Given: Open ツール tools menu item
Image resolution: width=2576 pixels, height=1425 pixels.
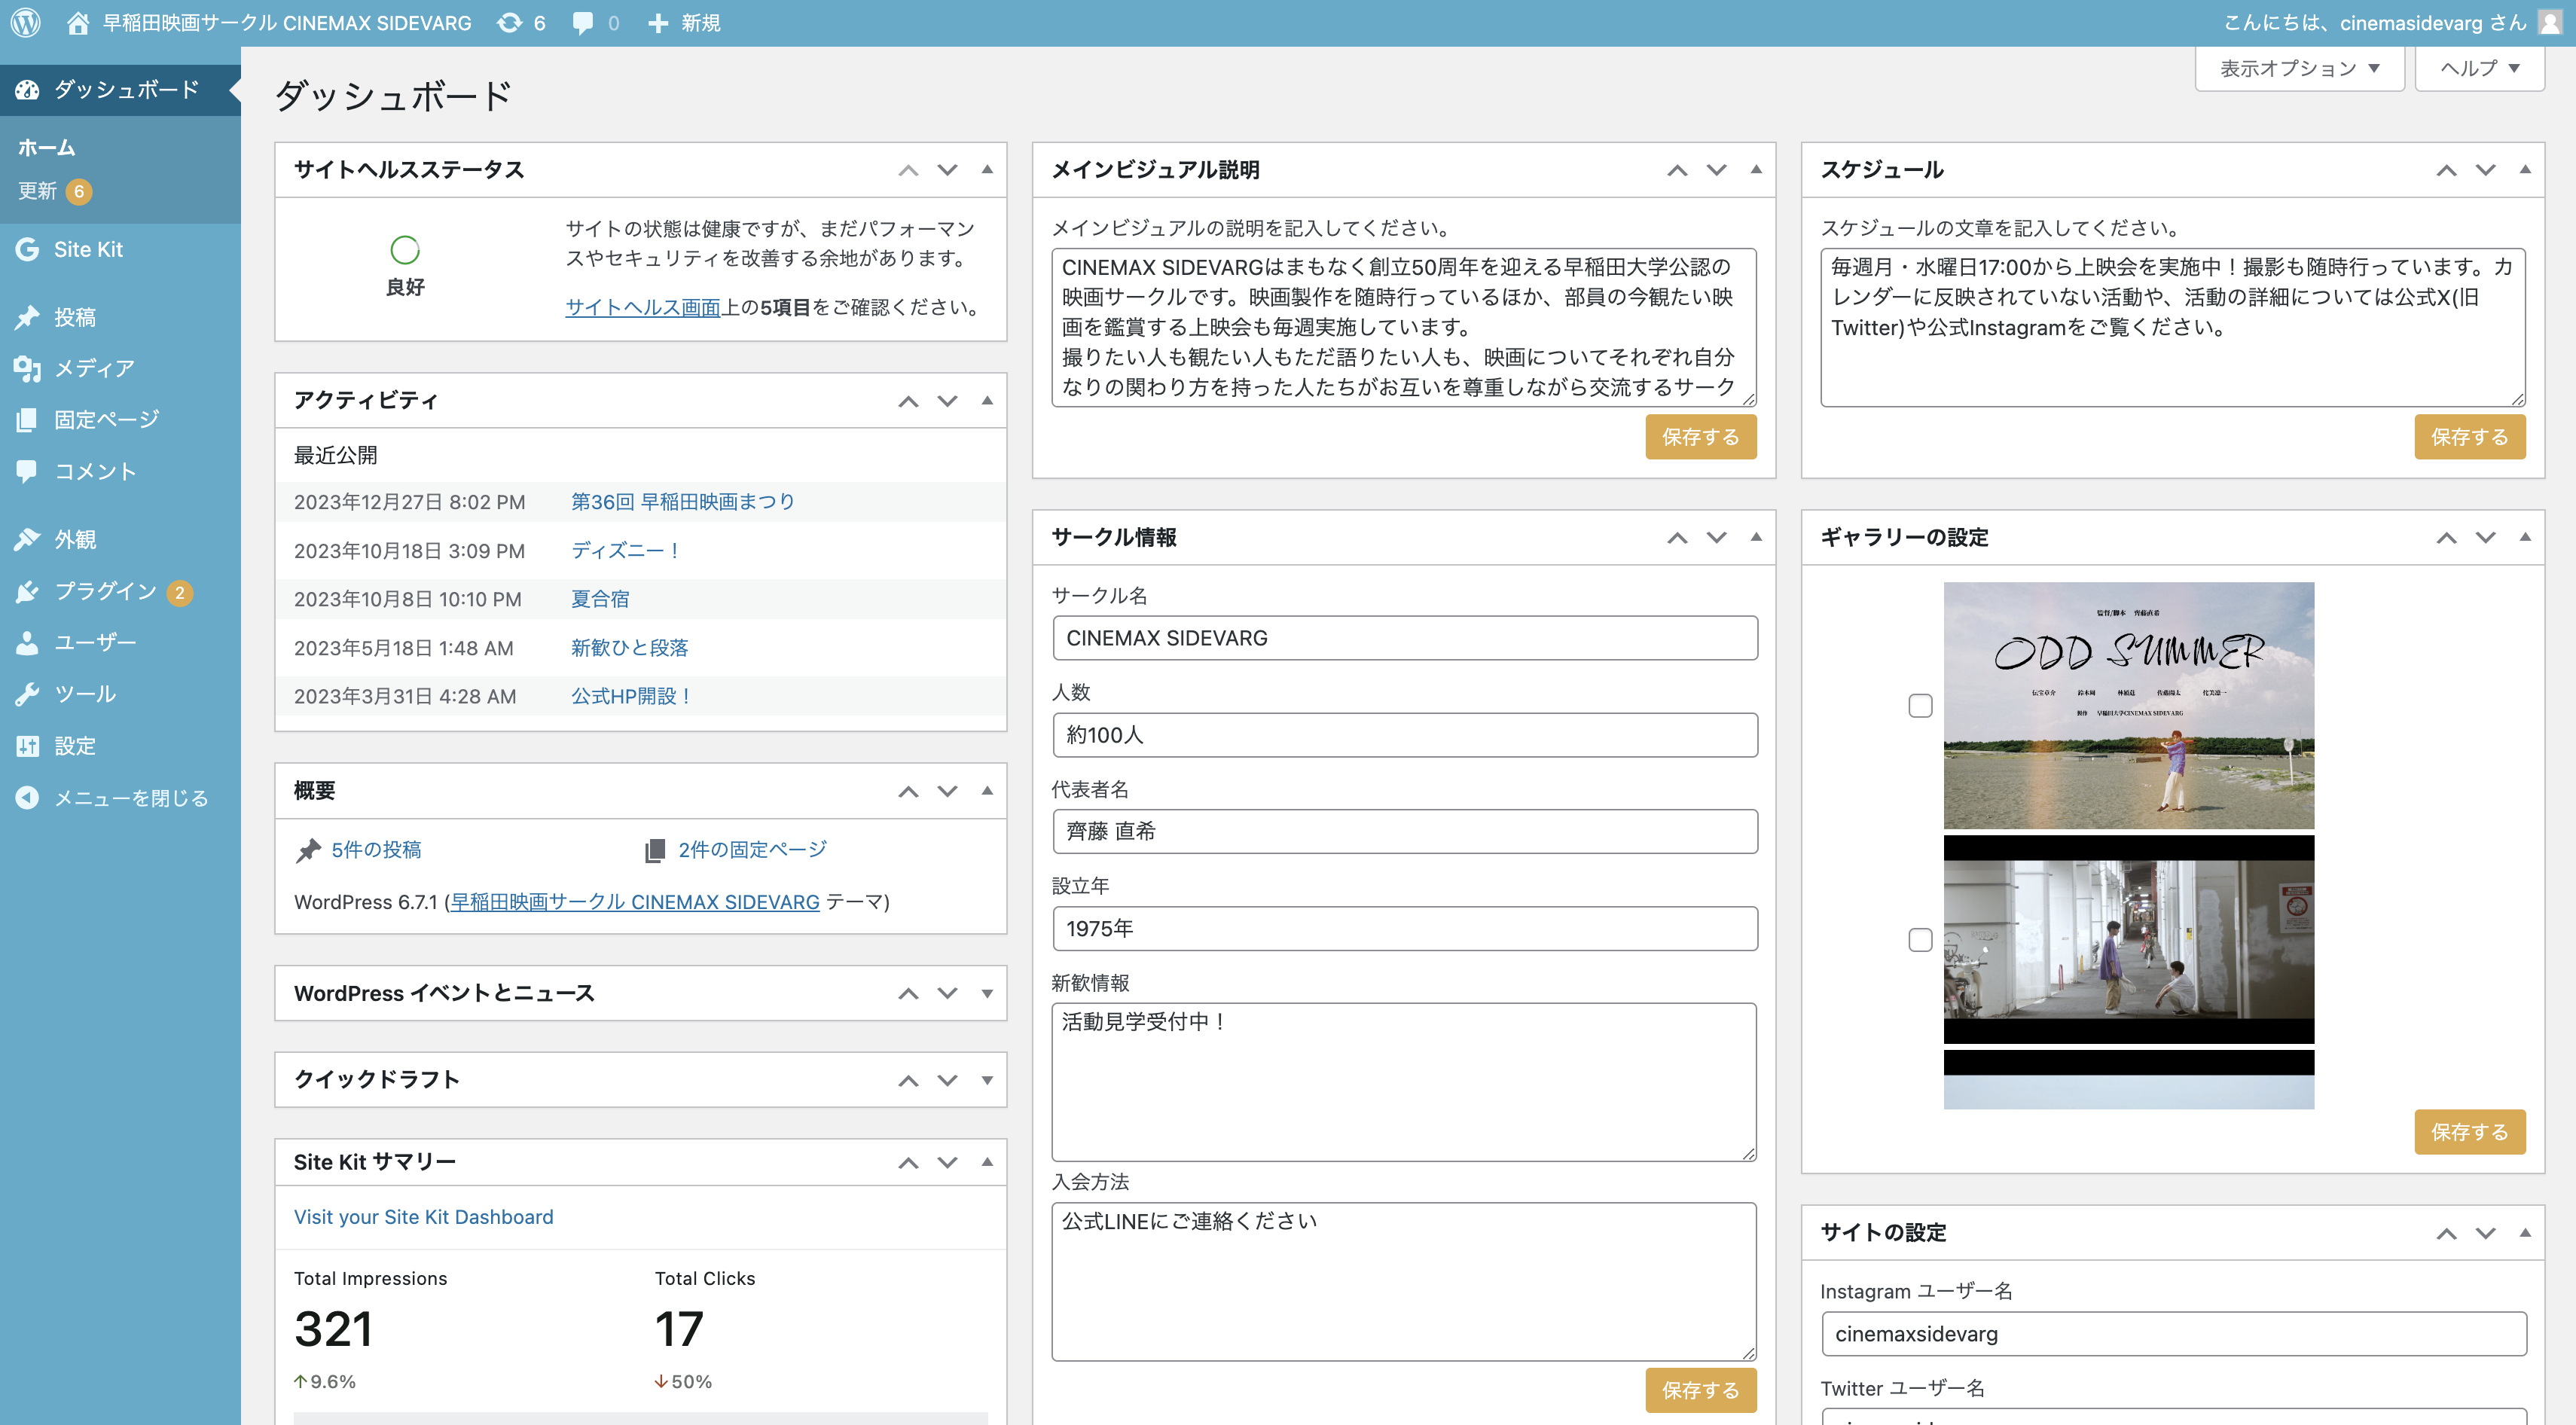Looking at the screenshot, I should (x=85, y=694).
